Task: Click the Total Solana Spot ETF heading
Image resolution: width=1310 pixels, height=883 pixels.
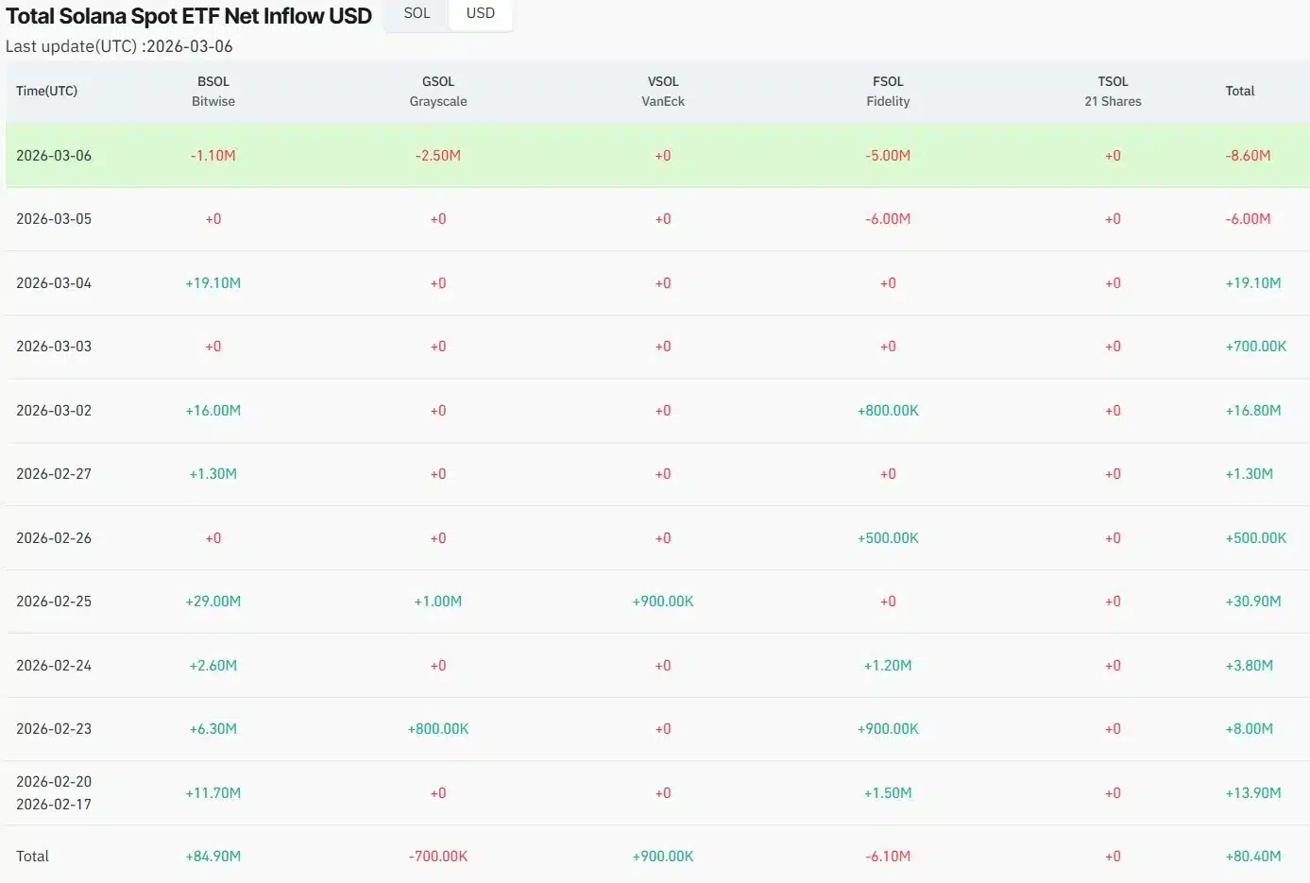Action: [x=189, y=16]
